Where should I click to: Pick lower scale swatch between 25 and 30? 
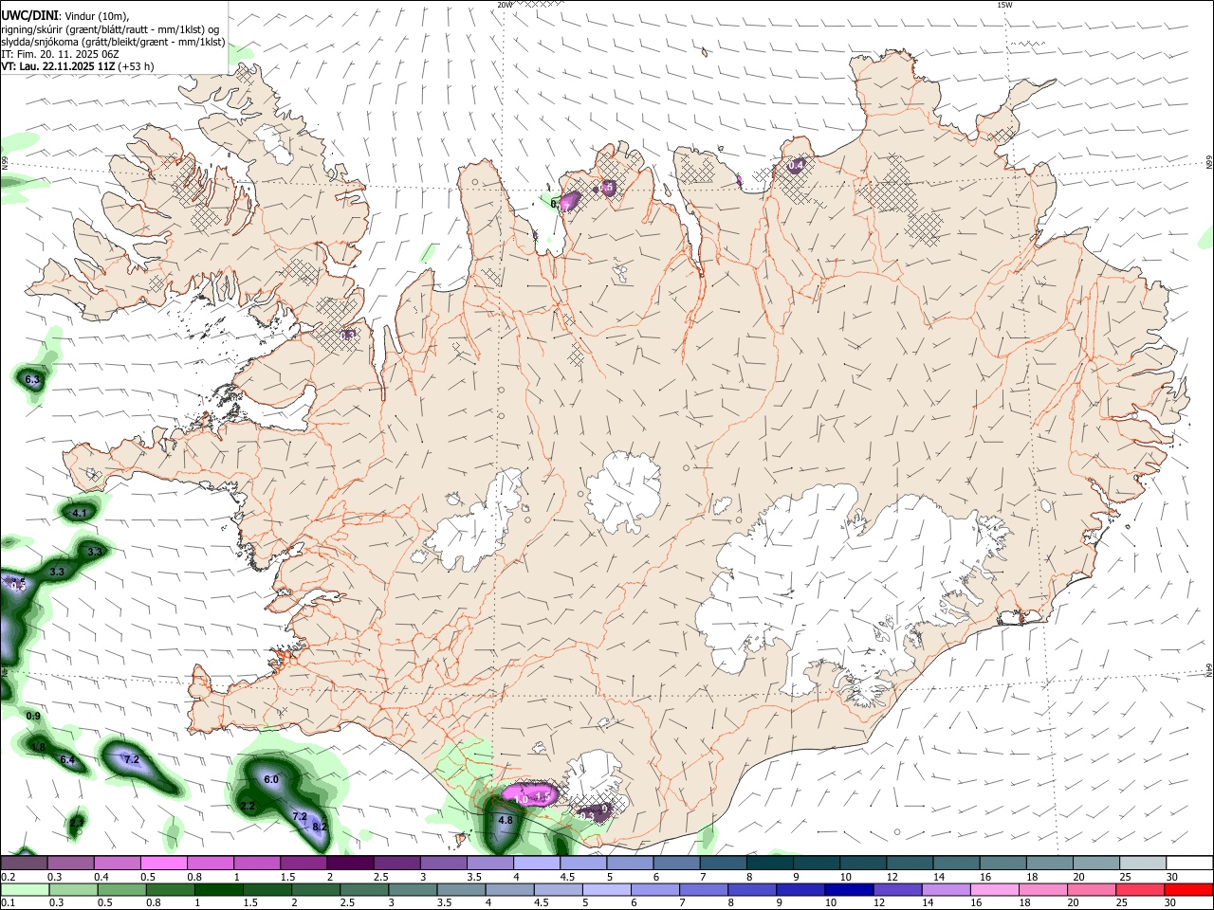pyautogui.click(x=1141, y=890)
